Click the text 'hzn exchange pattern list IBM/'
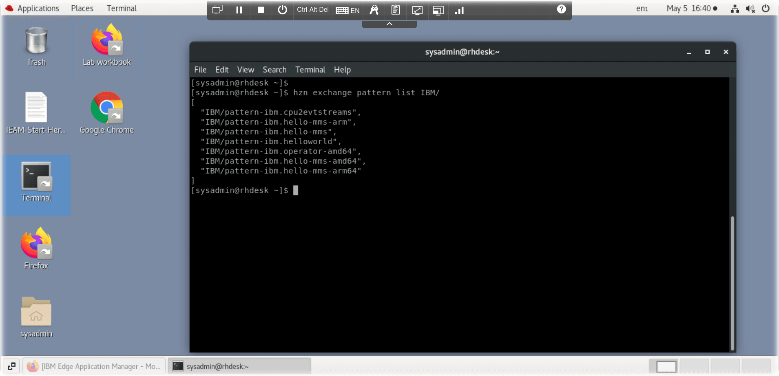Screen dimensions: 779x376 click(366, 92)
